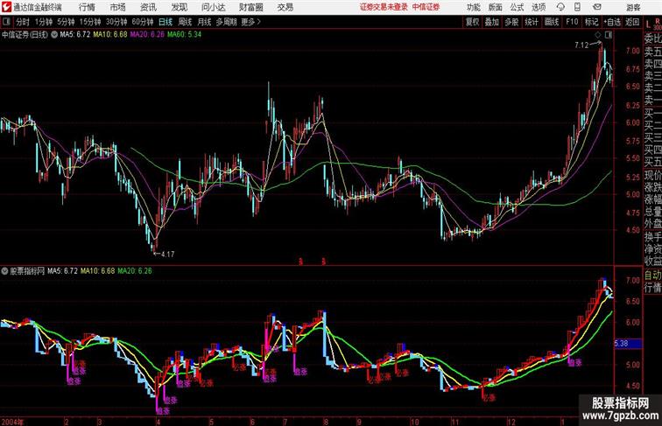Open the 市场 menu
The height and width of the screenshot is (426, 662).
coord(118,7)
